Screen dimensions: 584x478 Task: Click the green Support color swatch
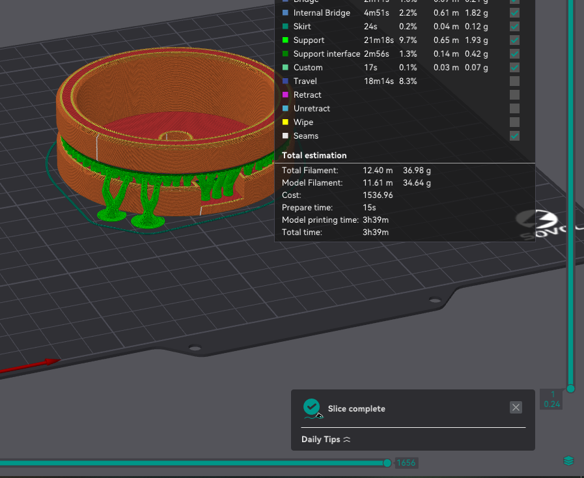coord(285,40)
